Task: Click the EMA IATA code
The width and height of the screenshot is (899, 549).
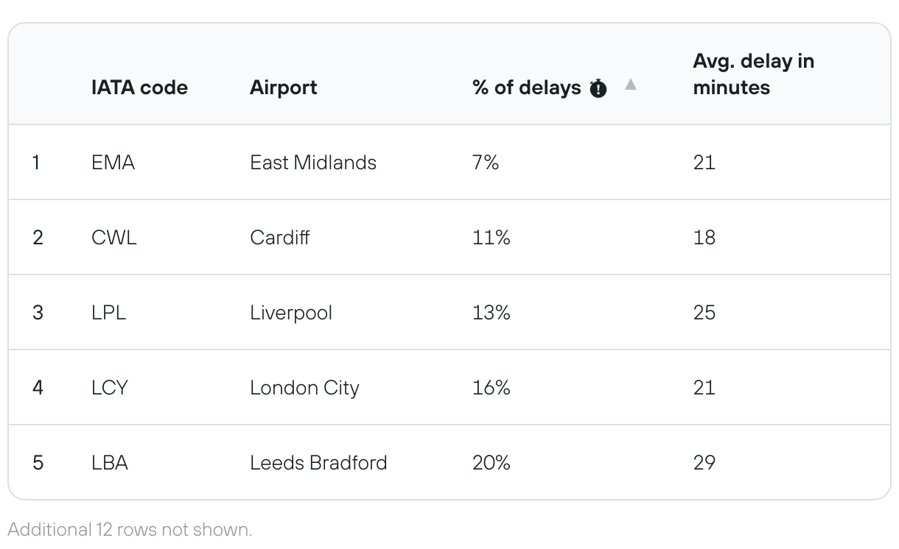Action: [113, 163]
